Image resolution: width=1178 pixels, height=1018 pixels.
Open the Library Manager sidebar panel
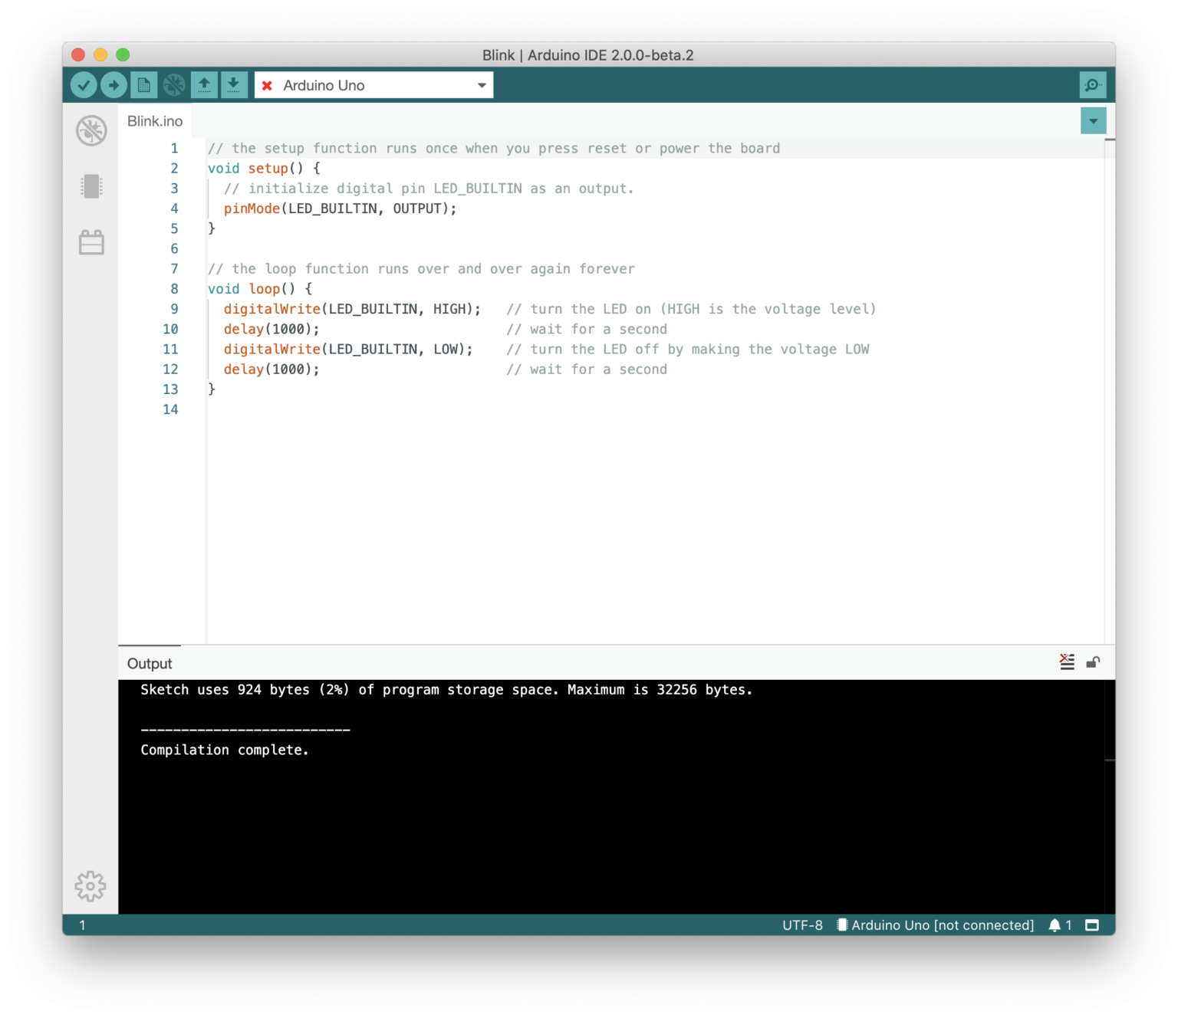(x=91, y=242)
